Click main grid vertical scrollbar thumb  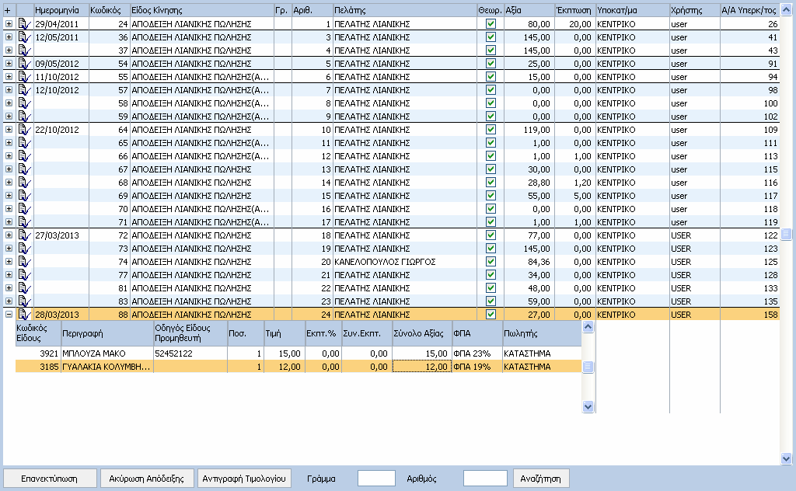pos(786,234)
